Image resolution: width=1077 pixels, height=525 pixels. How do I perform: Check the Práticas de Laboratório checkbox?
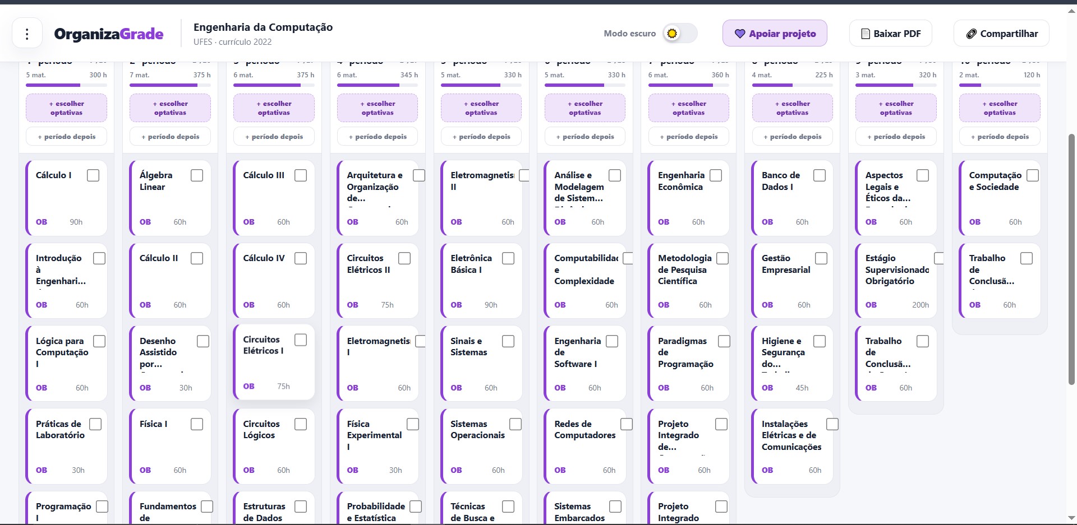pos(95,424)
